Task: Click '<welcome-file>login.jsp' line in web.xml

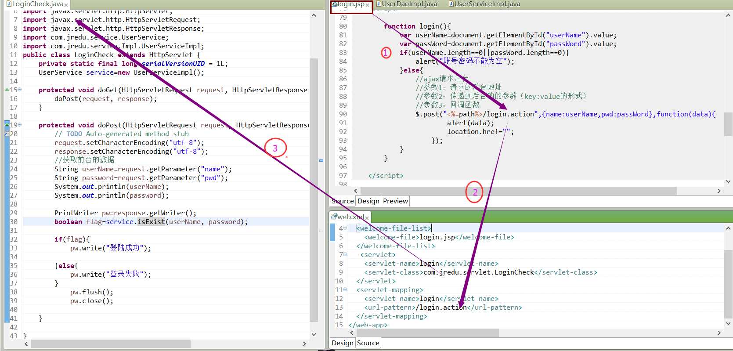Action: (439, 237)
